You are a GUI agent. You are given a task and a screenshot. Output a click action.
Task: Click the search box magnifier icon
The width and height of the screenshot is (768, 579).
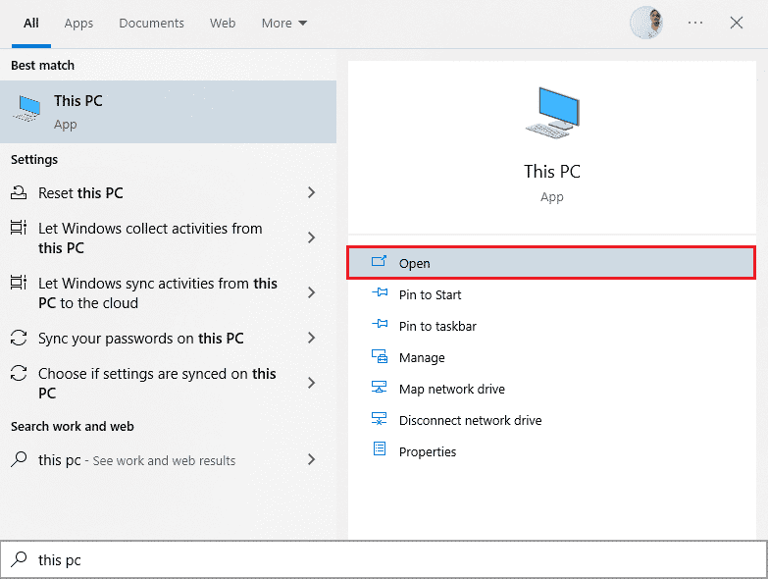pyautogui.click(x=19, y=559)
